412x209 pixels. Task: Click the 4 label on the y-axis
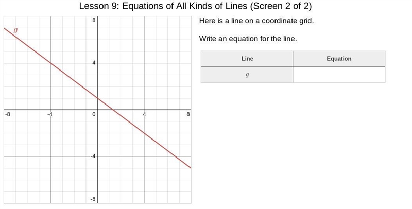click(94, 63)
